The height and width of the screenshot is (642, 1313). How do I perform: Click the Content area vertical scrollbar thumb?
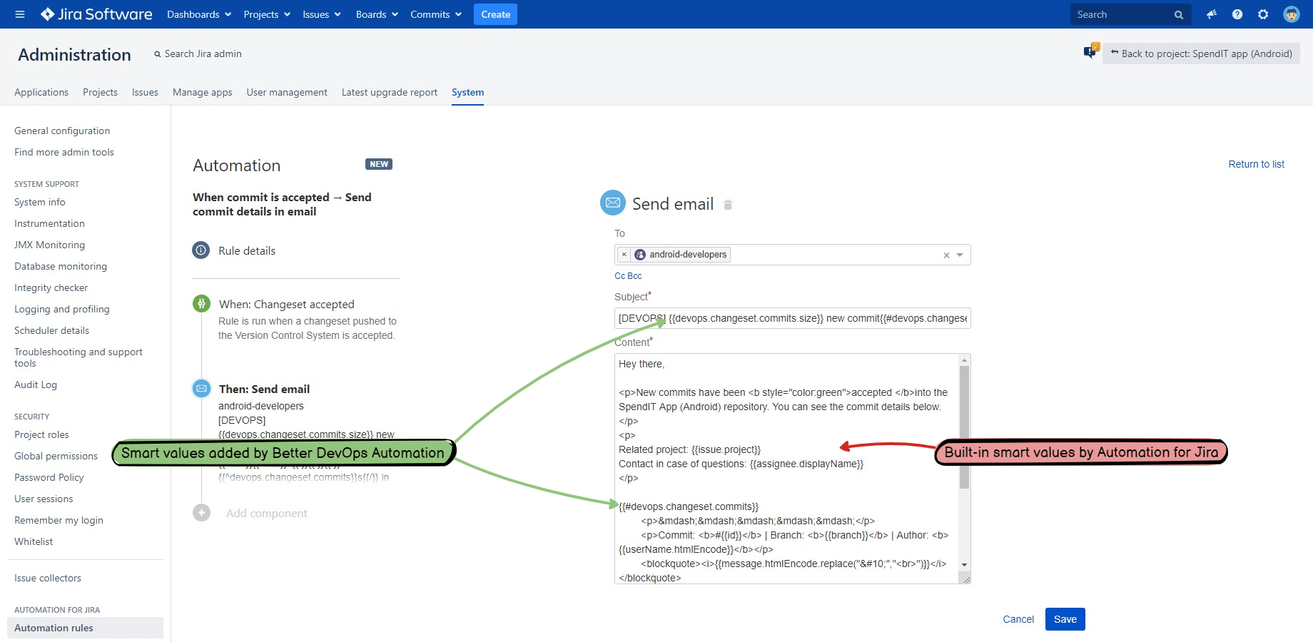click(965, 427)
